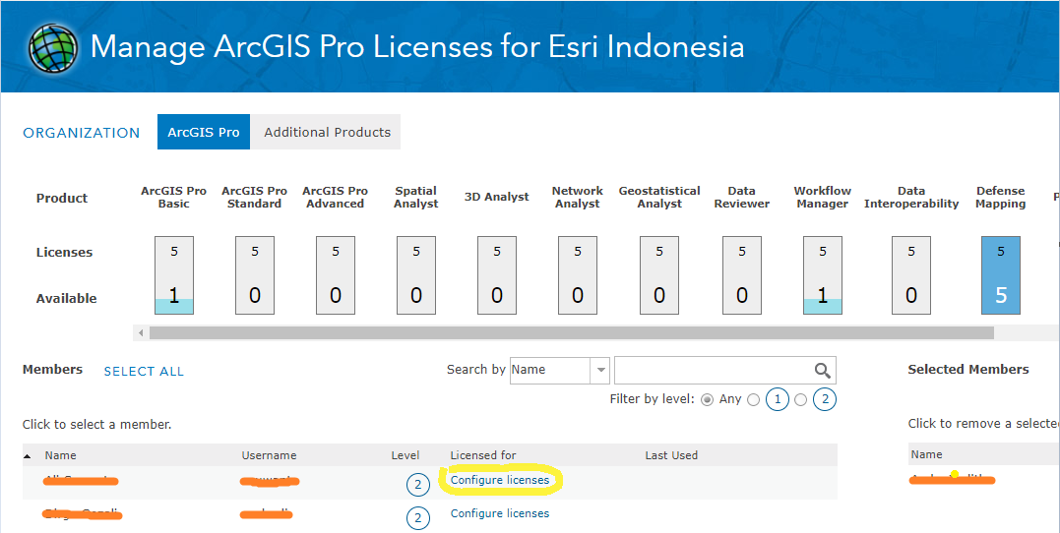
Task: Select the level 1 filter radio button
Action: [753, 400]
